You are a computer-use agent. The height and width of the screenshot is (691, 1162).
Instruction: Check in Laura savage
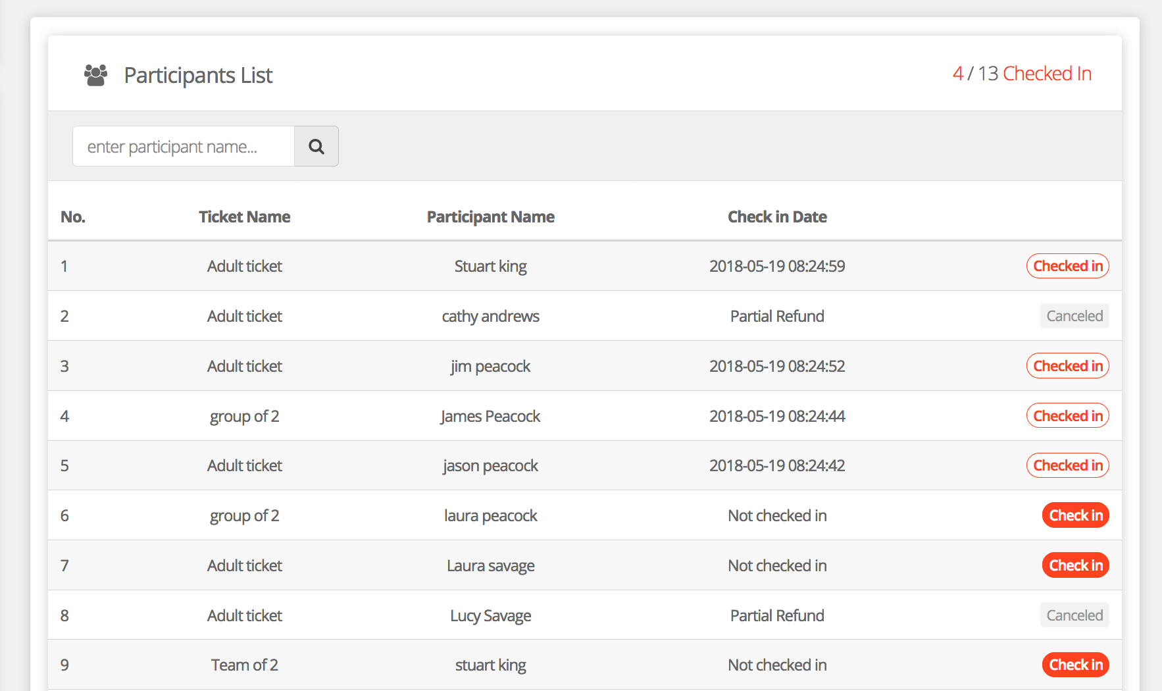point(1075,565)
